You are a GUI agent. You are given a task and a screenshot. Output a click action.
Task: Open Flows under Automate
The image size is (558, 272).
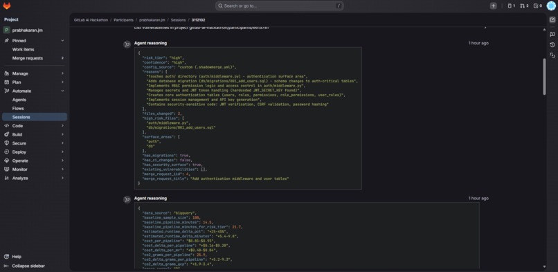coord(35,109)
